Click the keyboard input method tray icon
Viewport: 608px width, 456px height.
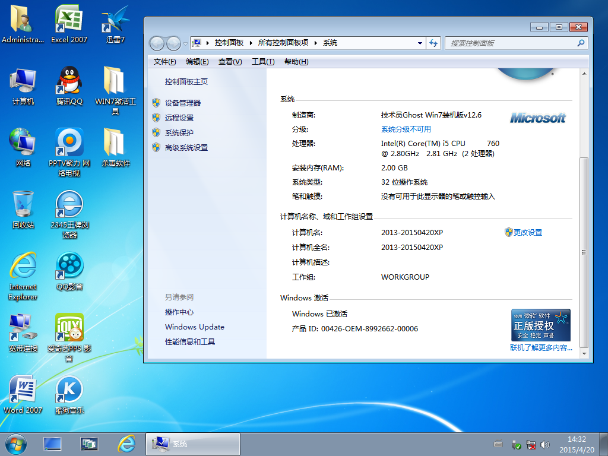coord(498,444)
